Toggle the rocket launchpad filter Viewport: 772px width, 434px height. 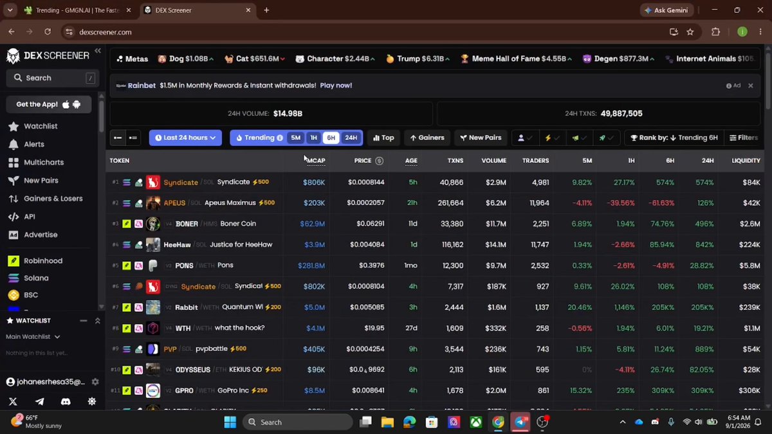coord(606,138)
